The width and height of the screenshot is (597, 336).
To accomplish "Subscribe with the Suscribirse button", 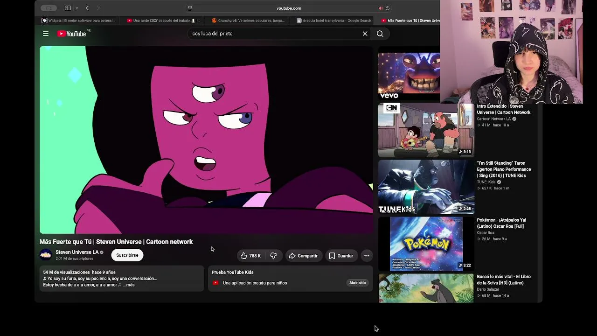I will [x=127, y=255].
